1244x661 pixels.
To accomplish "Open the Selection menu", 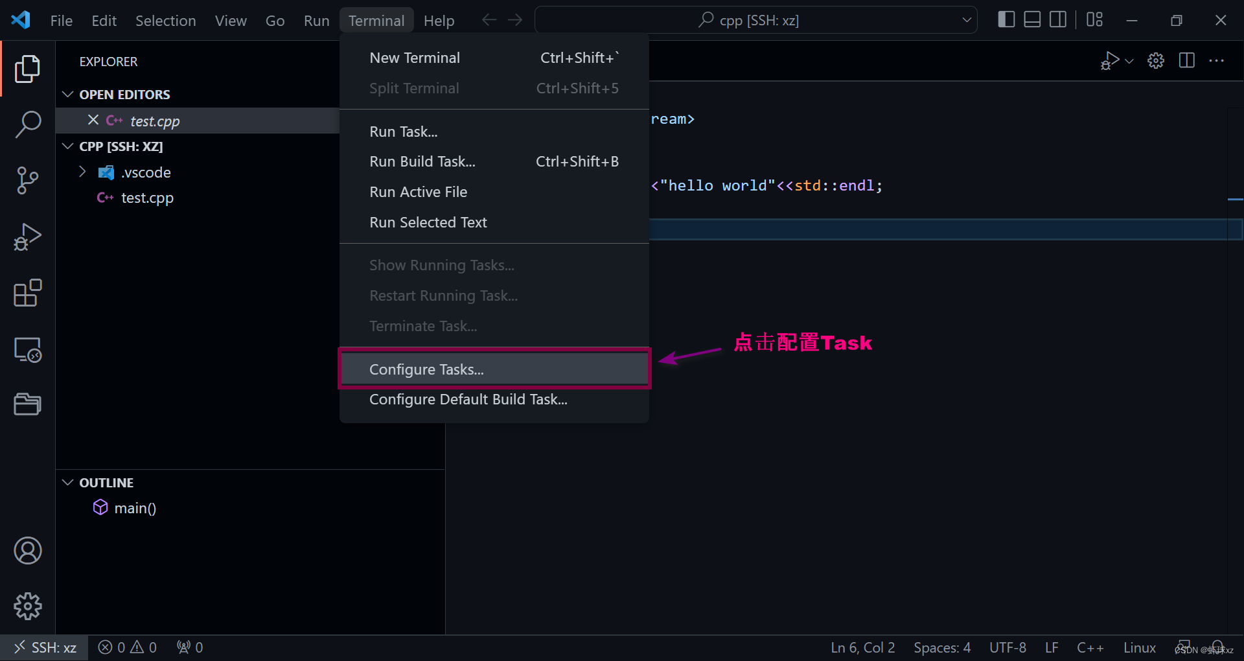I will pyautogui.click(x=166, y=21).
